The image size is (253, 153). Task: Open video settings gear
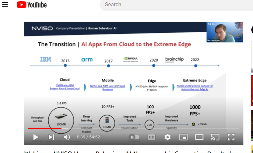(x=168, y=137)
